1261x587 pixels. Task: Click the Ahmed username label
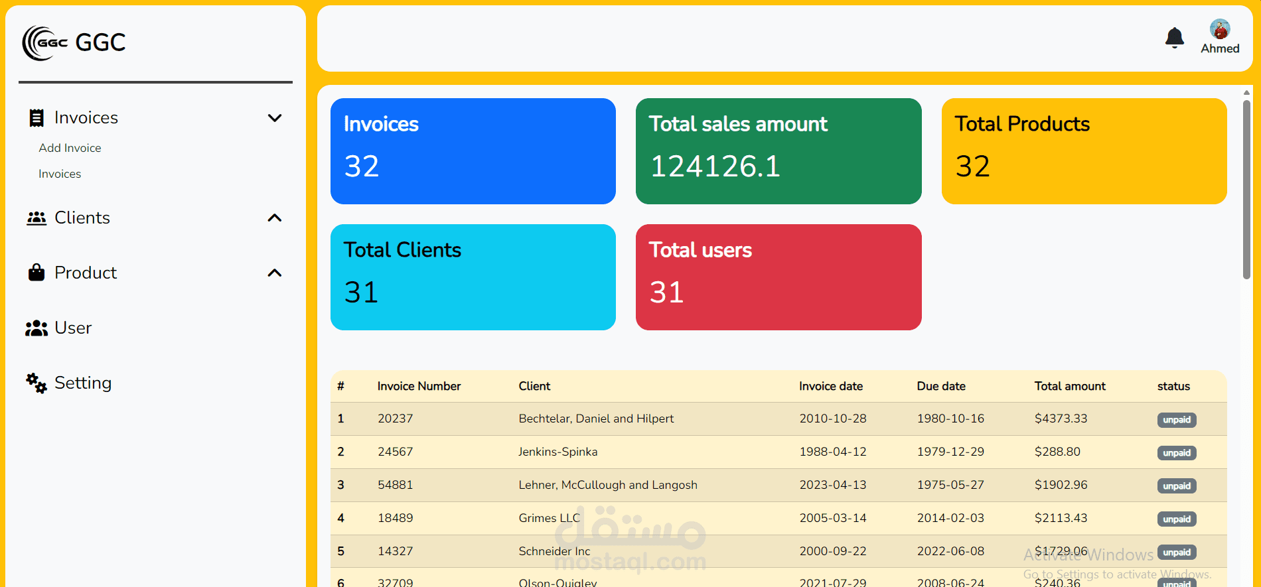click(1220, 48)
